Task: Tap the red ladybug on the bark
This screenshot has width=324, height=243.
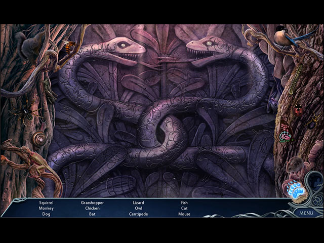Action: [x=298, y=109]
